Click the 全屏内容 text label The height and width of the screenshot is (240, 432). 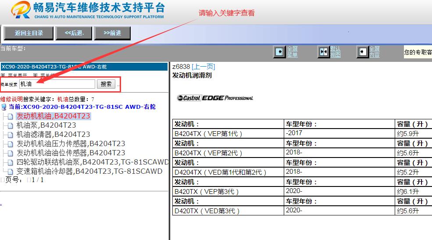click(375, 51)
